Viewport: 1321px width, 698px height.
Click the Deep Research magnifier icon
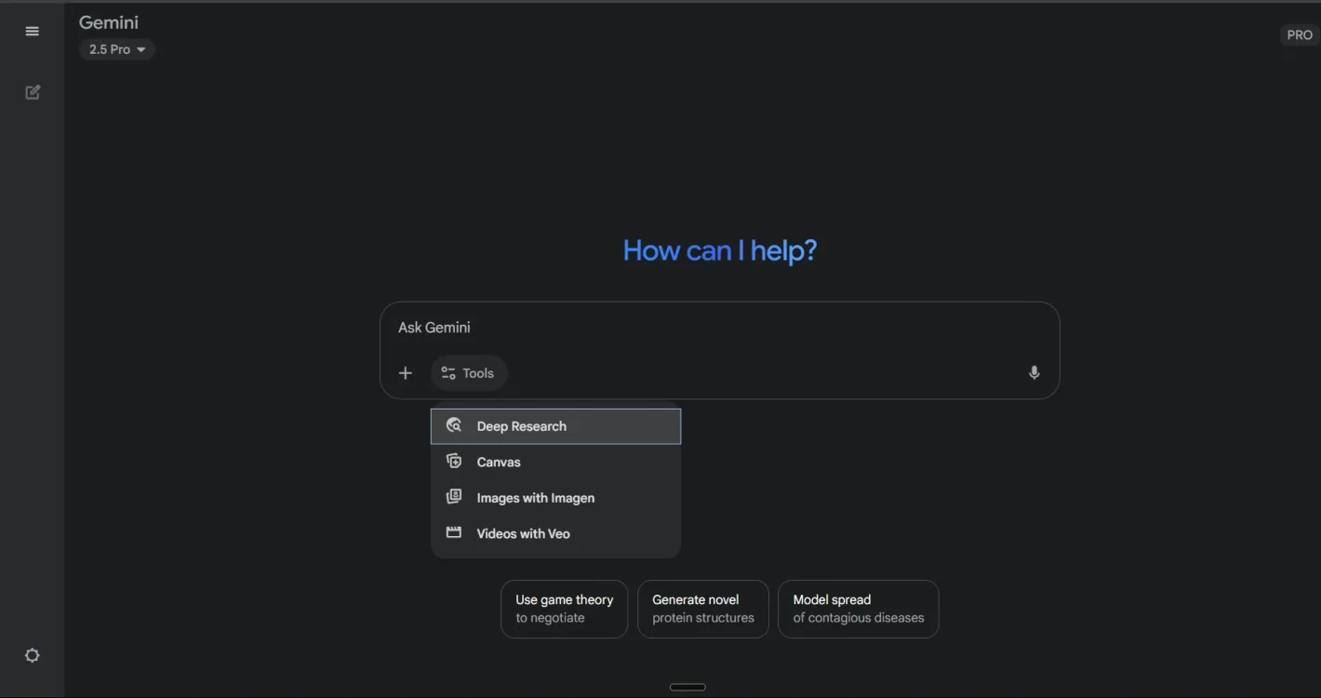pos(454,425)
